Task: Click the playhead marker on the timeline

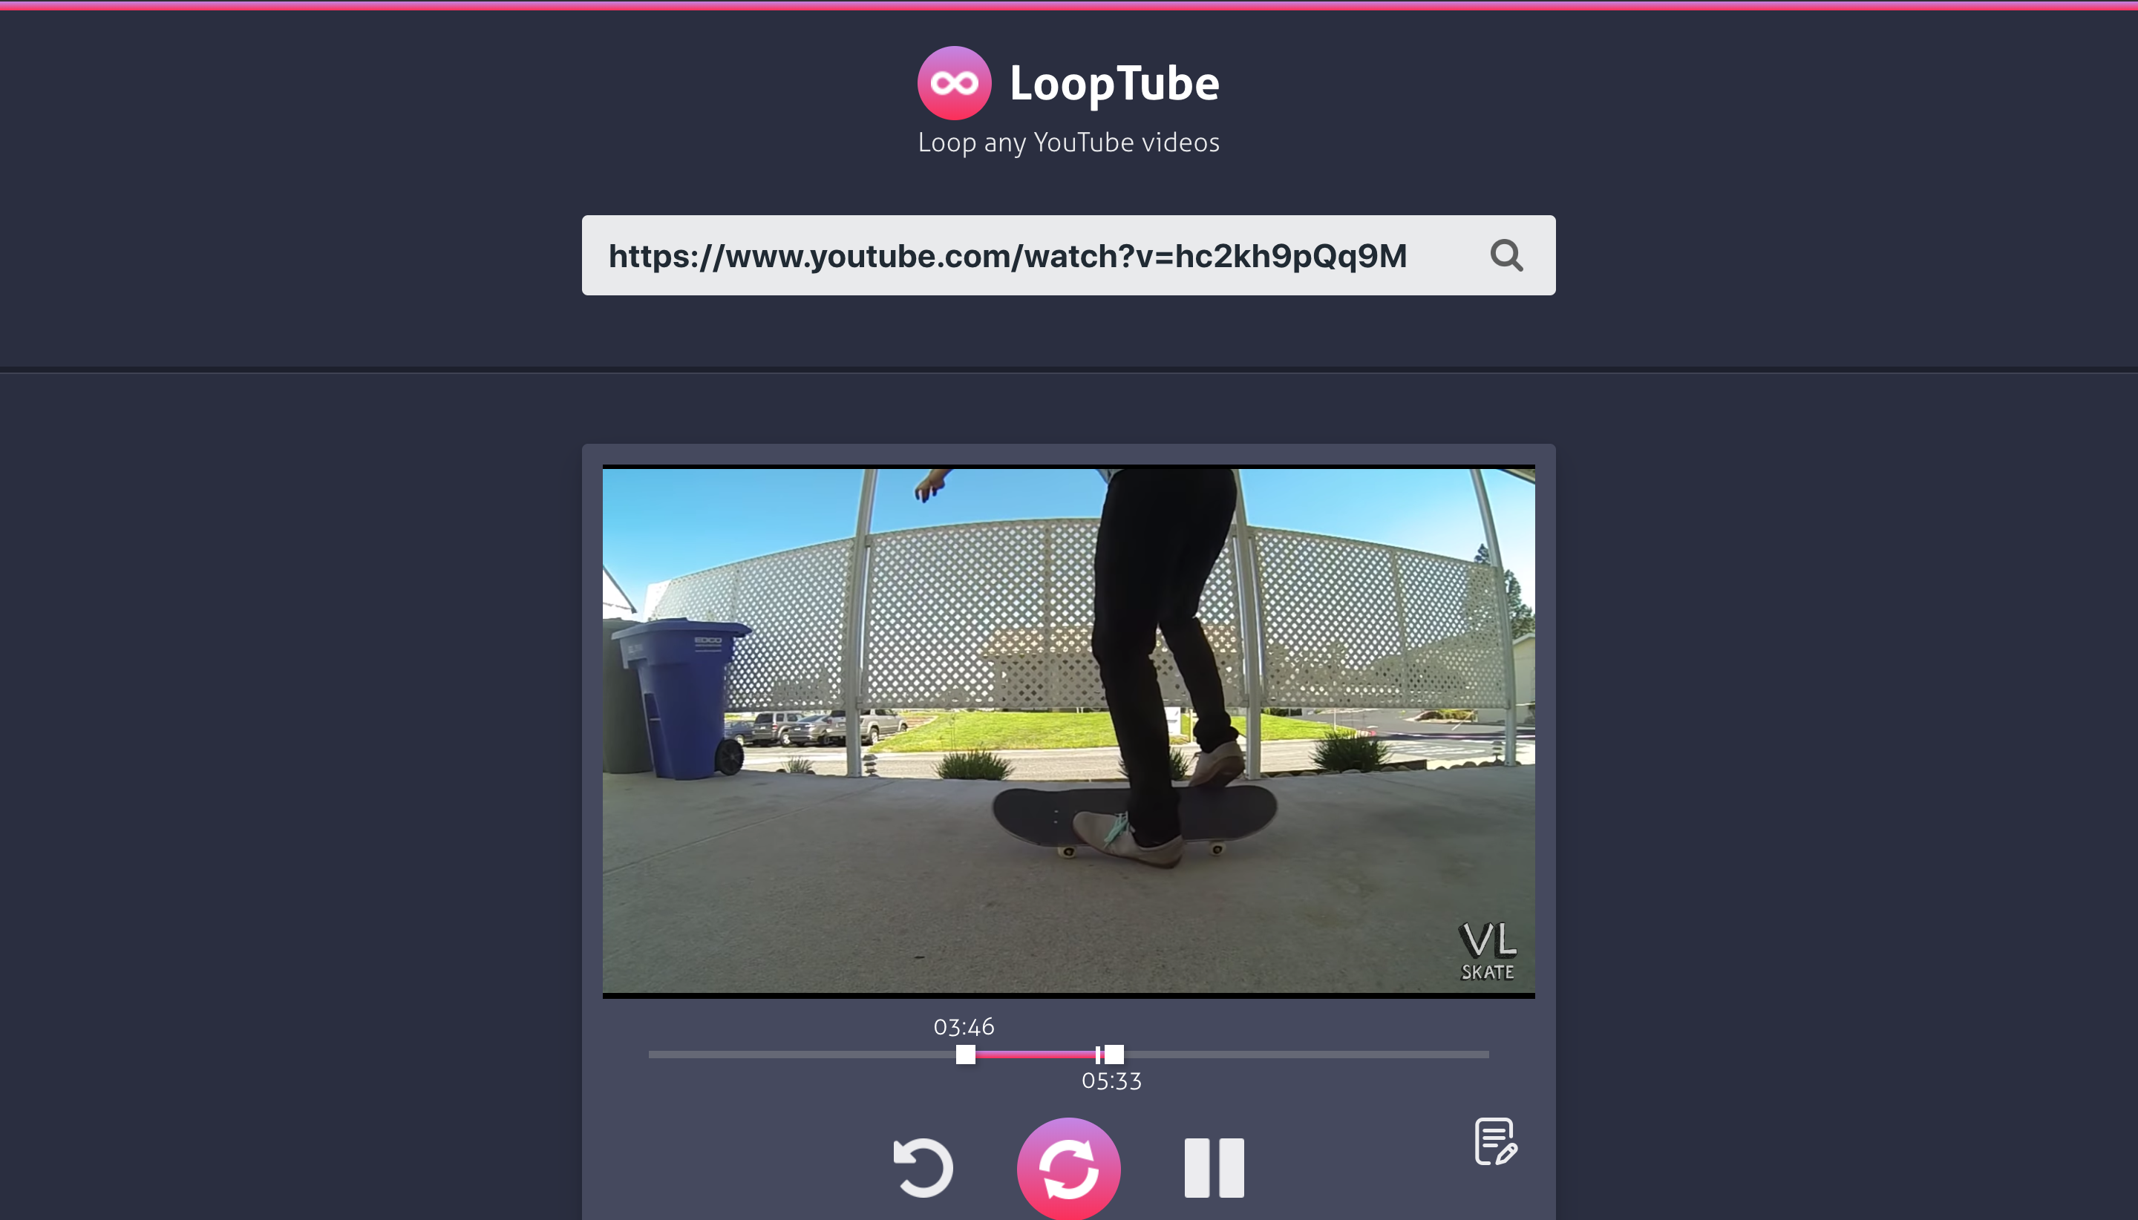Action: pos(1098,1054)
